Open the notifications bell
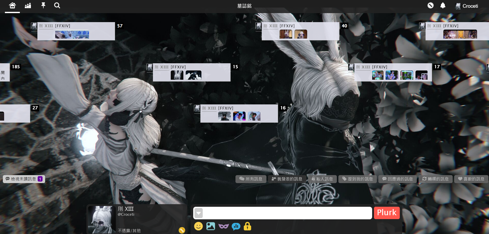Viewport: 489px width, 234px height. (443, 5)
